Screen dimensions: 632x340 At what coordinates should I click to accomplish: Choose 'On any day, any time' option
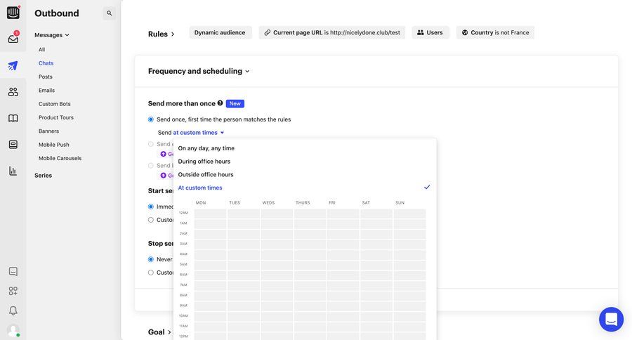(206, 148)
